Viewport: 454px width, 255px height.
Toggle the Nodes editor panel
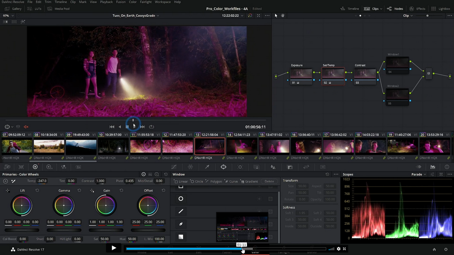coord(395,9)
